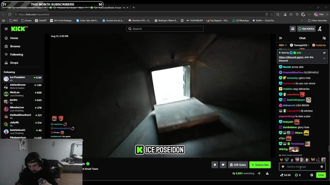Open NickLee channel from sidebar

(x=23, y=94)
